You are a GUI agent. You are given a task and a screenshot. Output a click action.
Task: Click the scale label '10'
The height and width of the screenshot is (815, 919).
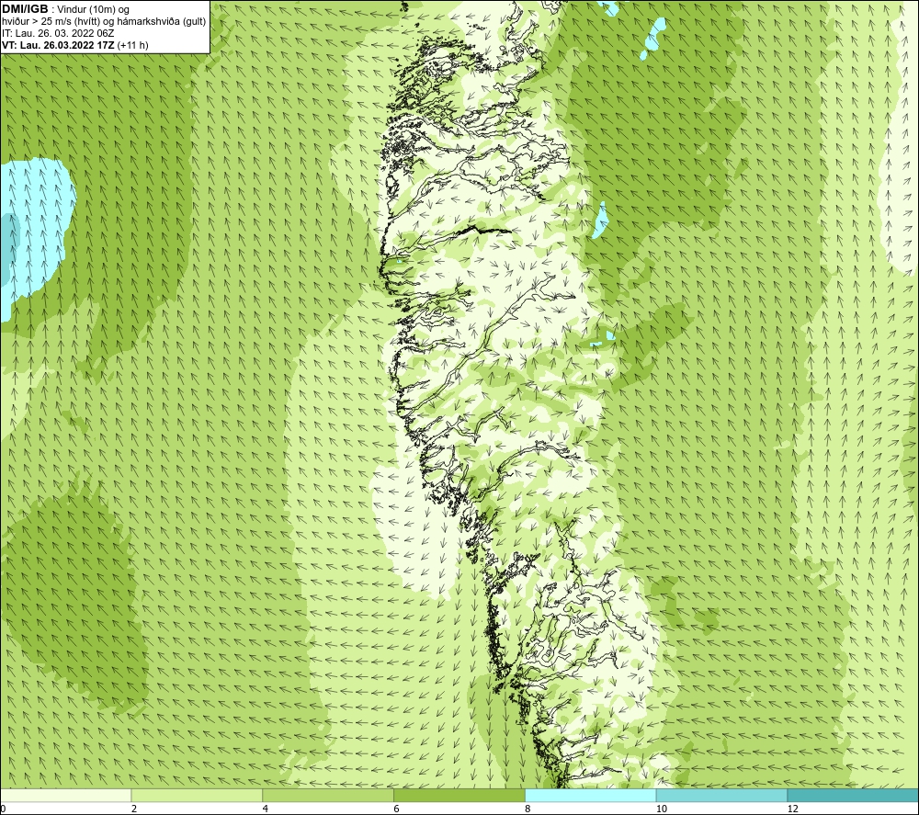click(662, 809)
